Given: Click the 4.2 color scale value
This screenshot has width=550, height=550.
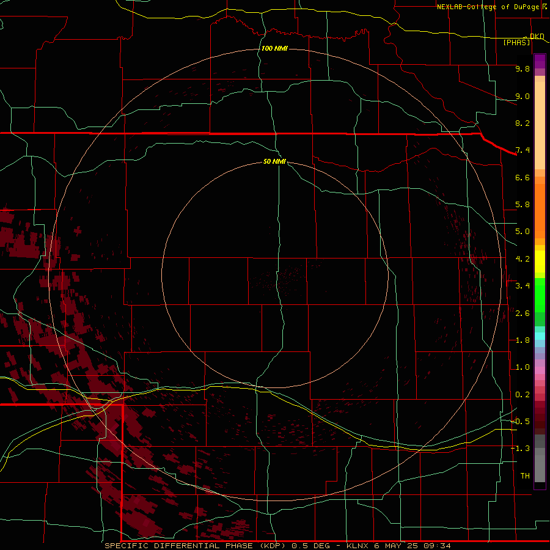Looking at the screenshot, I should 522,259.
